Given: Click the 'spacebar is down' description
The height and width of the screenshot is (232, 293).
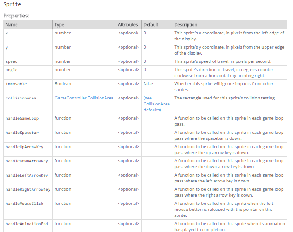Looking at the screenshot, I should [x=229, y=135].
